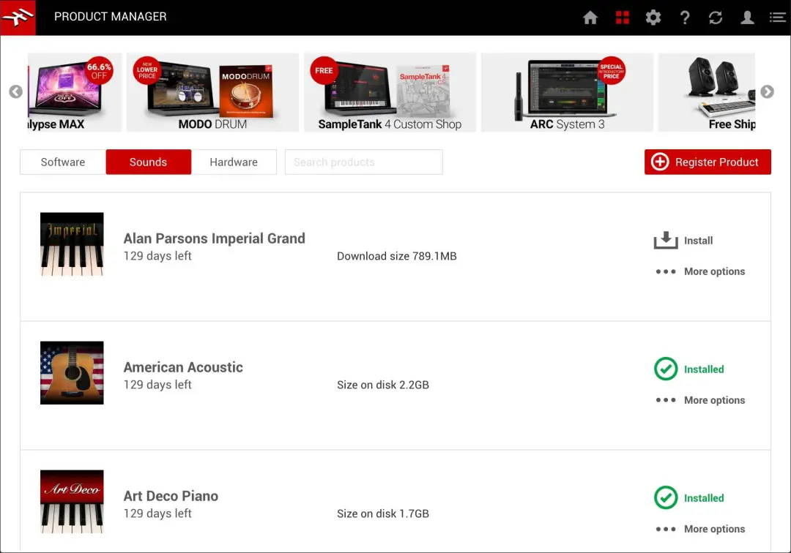Click the Download size 789.1MB text
The image size is (791, 553).
click(x=397, y=256)
